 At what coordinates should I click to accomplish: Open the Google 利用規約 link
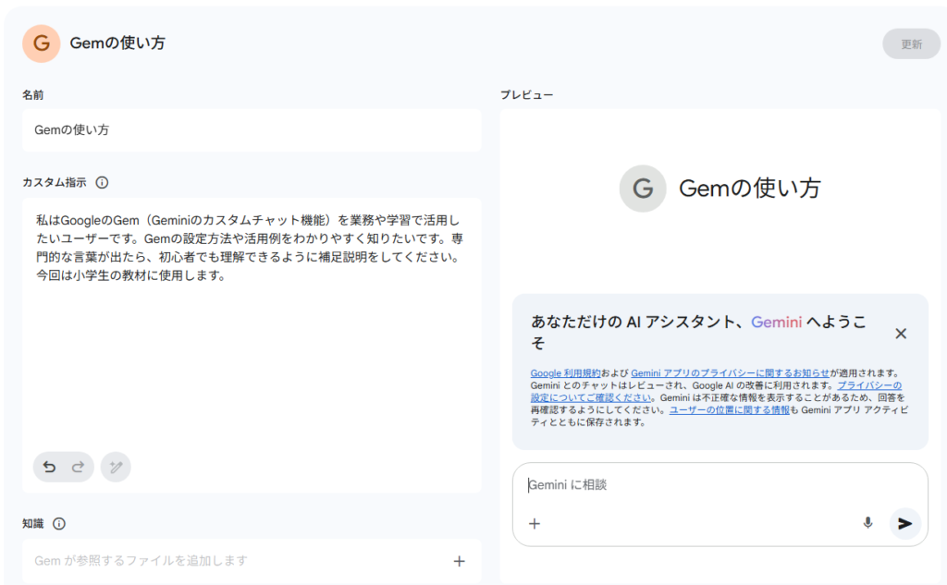[566, 372]
